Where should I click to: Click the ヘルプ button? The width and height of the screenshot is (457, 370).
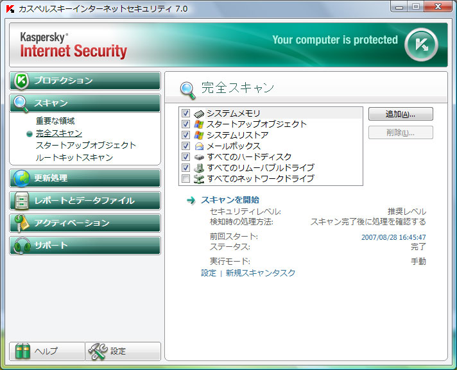(x=47, y=351)
